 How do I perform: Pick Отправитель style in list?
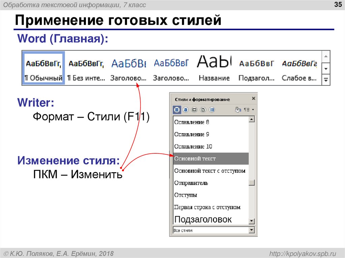point(211,183)
